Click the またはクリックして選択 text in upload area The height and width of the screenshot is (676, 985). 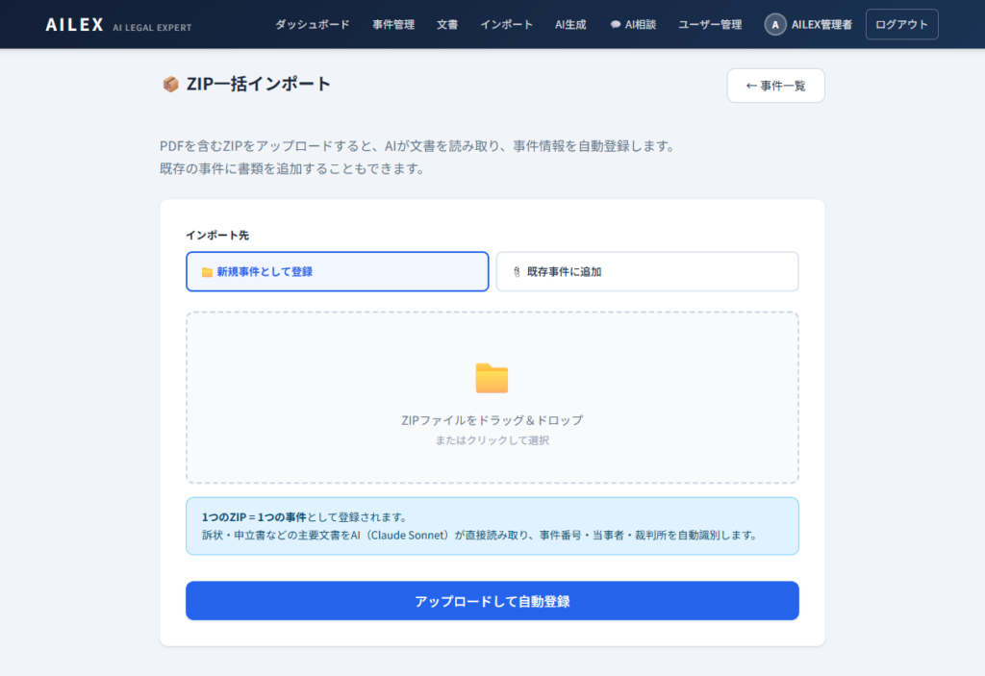492,440
